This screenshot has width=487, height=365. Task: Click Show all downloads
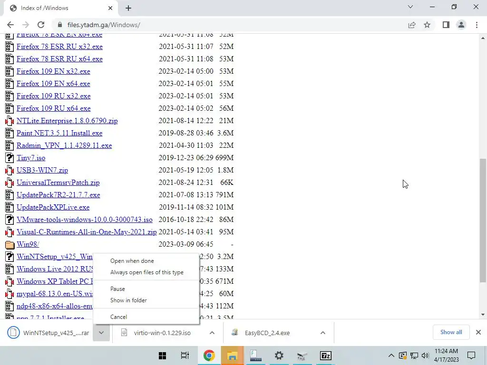point(451,332)
